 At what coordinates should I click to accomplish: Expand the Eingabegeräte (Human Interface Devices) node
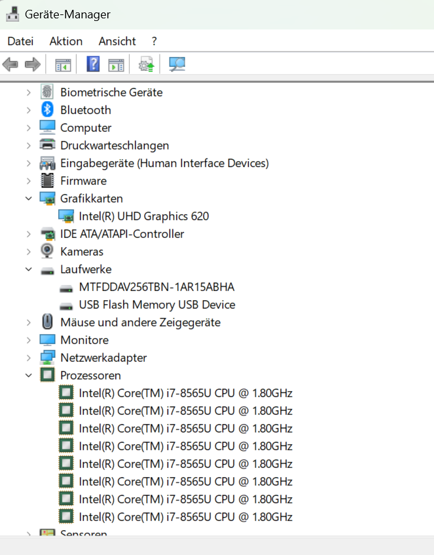click(29, 163)
